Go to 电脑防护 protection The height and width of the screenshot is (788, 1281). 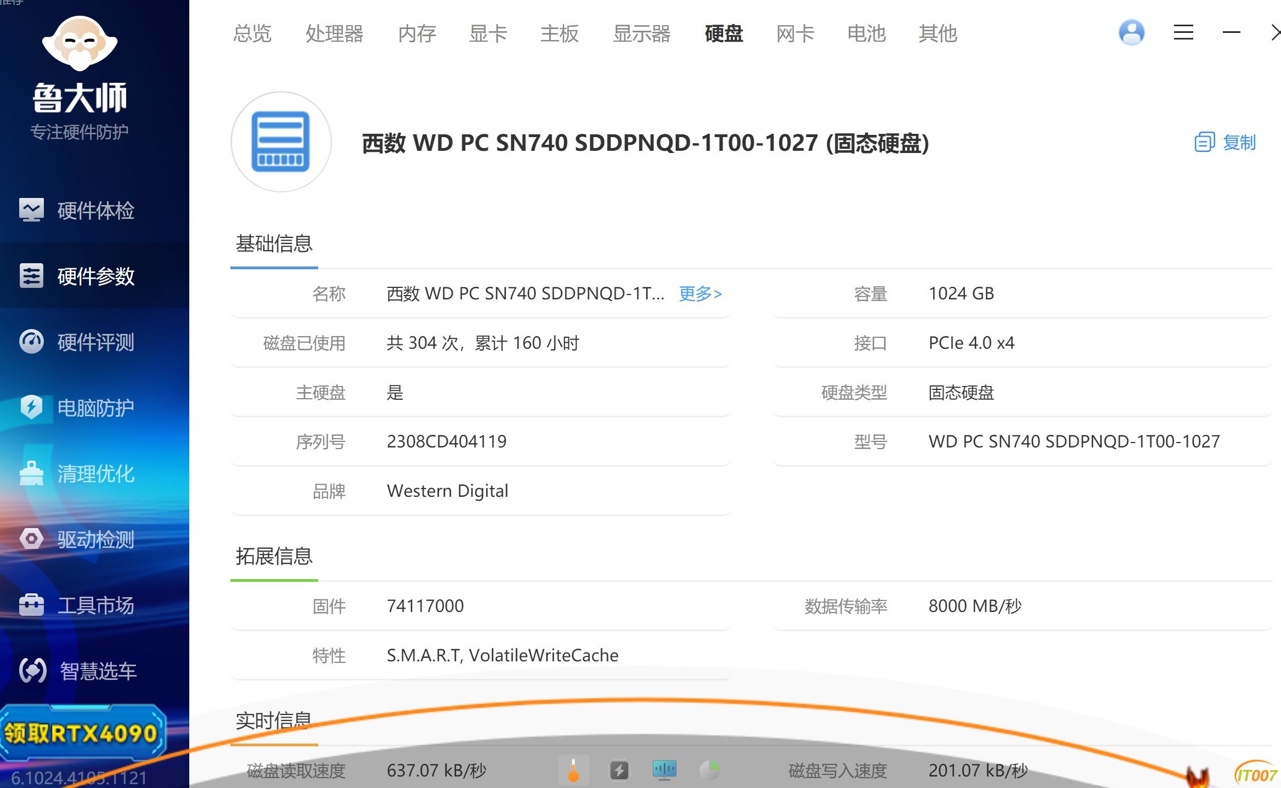pyautogui.click(x=77, y=407)
